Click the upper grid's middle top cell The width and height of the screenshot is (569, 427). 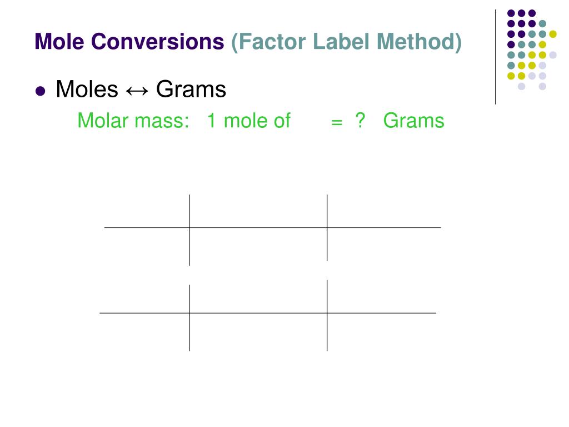(x=258, y=211)
